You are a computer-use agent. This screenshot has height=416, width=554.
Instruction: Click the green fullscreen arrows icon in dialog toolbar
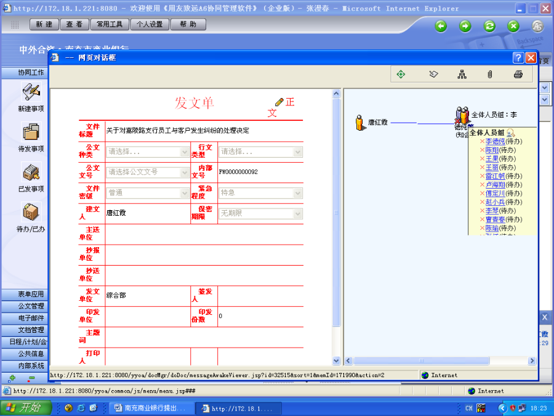(x=401, y=75)
